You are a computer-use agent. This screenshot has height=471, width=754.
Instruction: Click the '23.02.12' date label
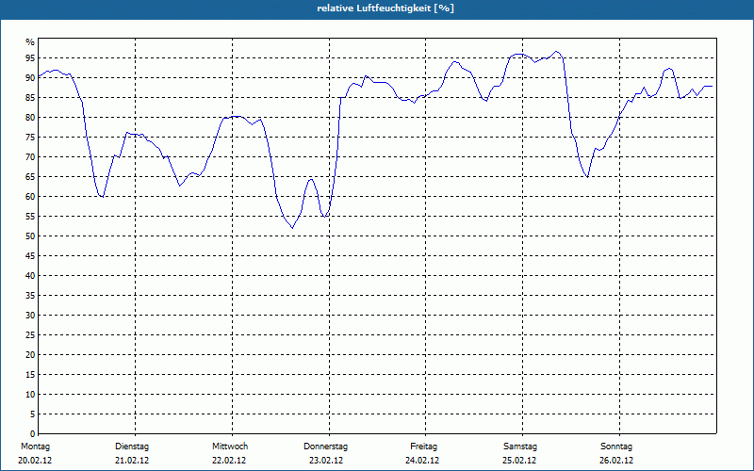(x=326, y=461)
